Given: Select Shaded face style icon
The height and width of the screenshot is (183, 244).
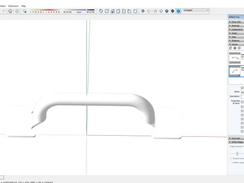Looking at the screenshot, I should 167,11.
